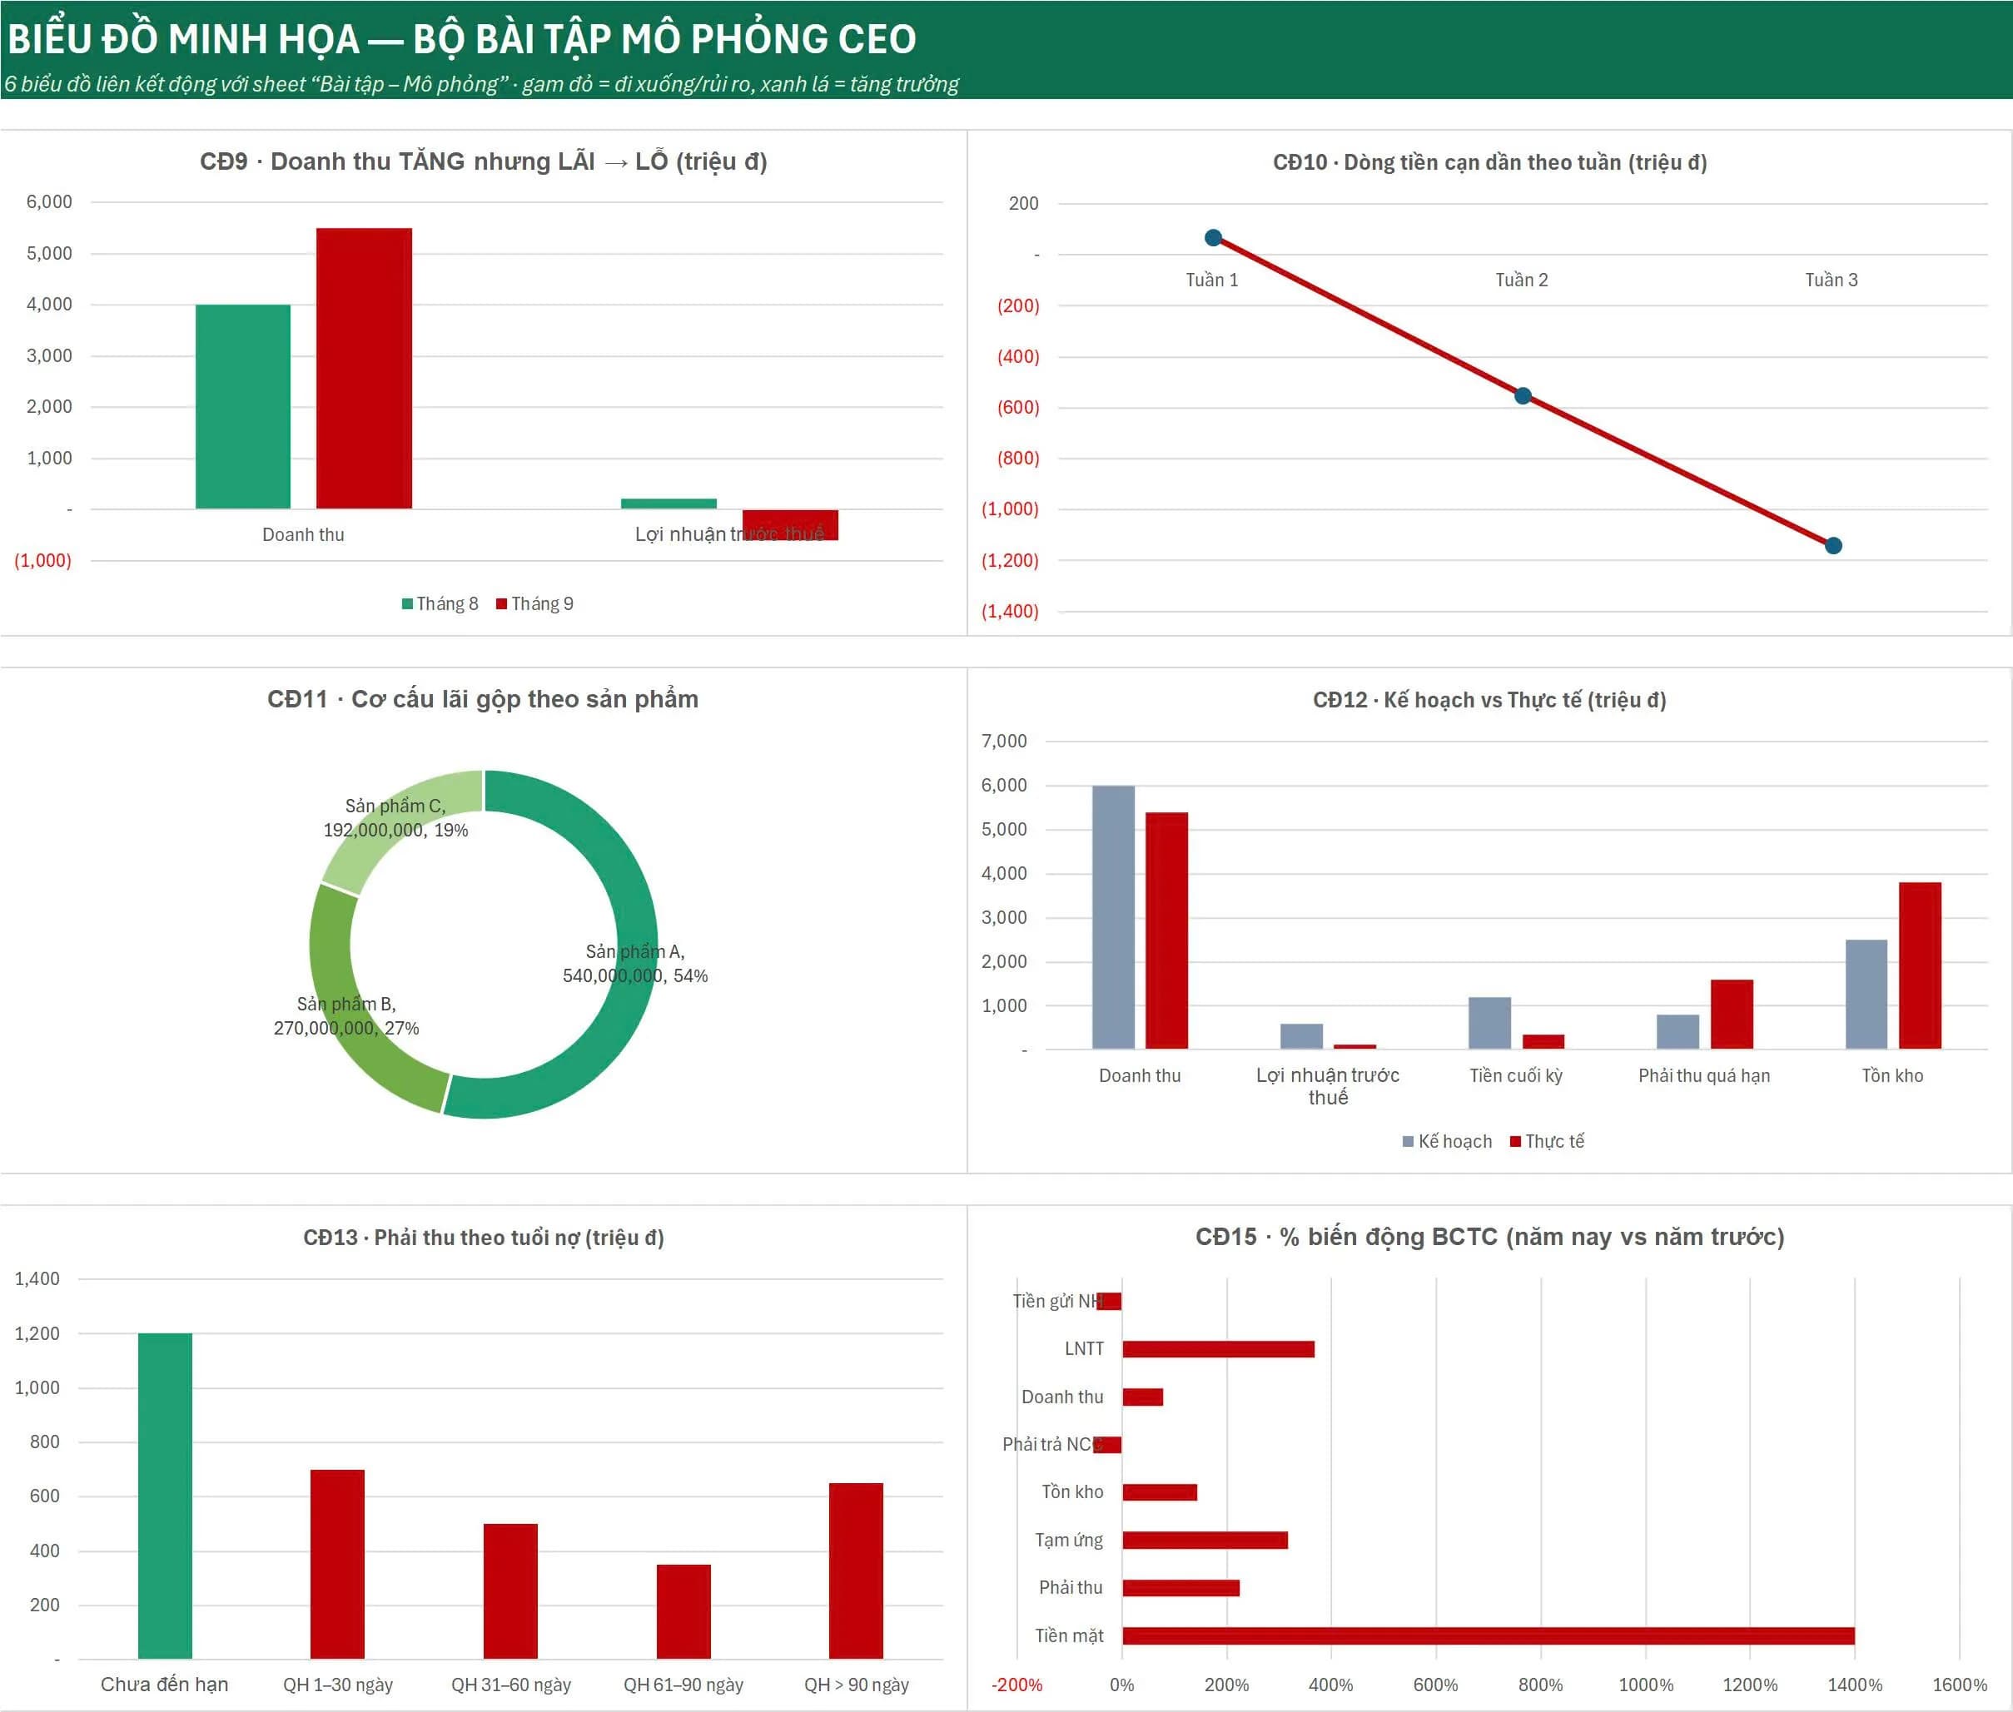Select the Tiền mặt horizontal bar
Viewport: 2013px width, 1712px height.
[x=1488, y=1635]
